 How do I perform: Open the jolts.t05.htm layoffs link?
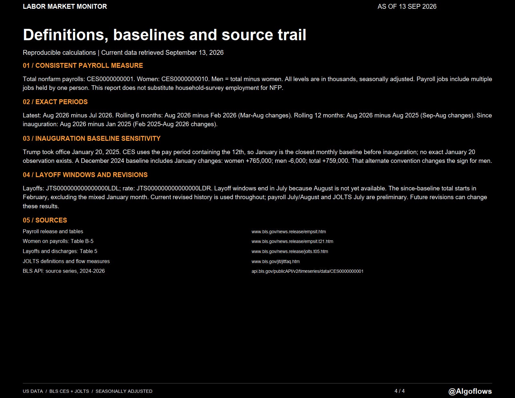tap(289, 251)
